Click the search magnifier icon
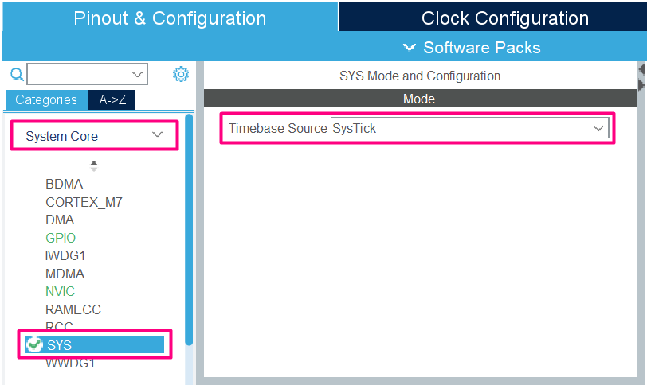Image resolution: width=647 pixels, height=385 pixels. (x=16, y=75)
